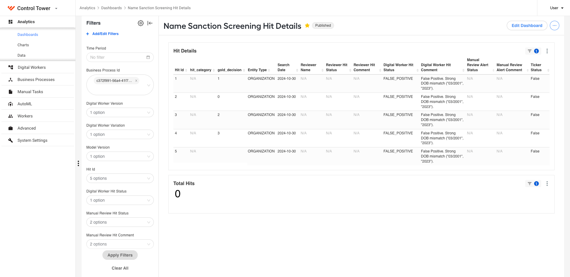
Task: Click the Control Tower logo icon
Action: tap(11, 8)
